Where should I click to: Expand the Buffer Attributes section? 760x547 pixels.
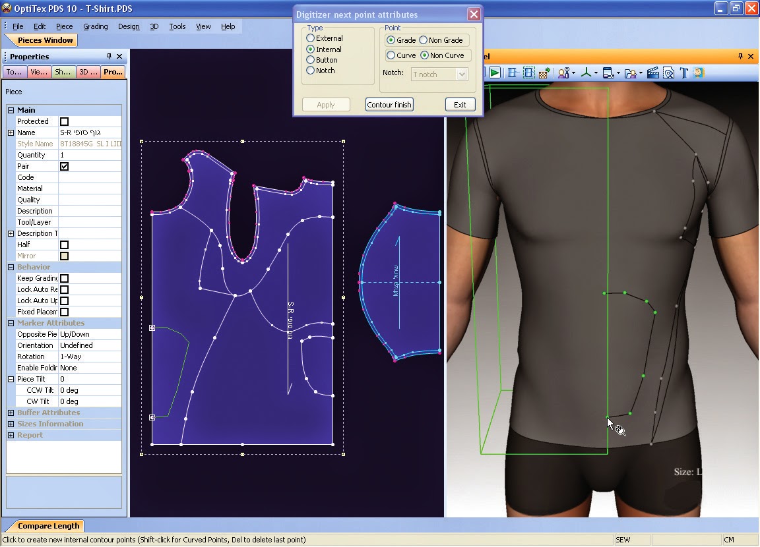point(11,413)
